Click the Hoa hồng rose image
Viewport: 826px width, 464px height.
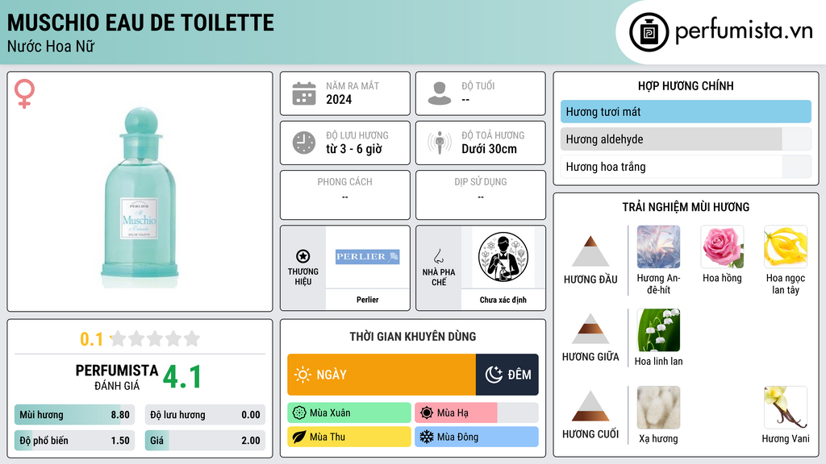(x=722, y=247)
